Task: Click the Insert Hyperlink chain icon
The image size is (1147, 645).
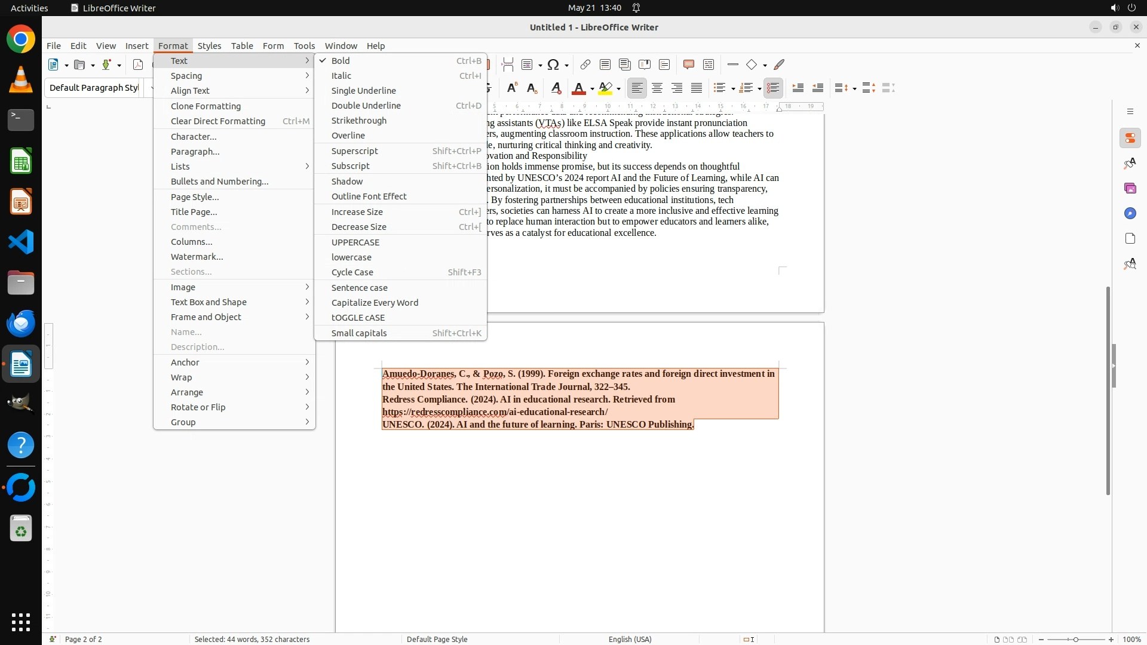Action: click(585, 64)
